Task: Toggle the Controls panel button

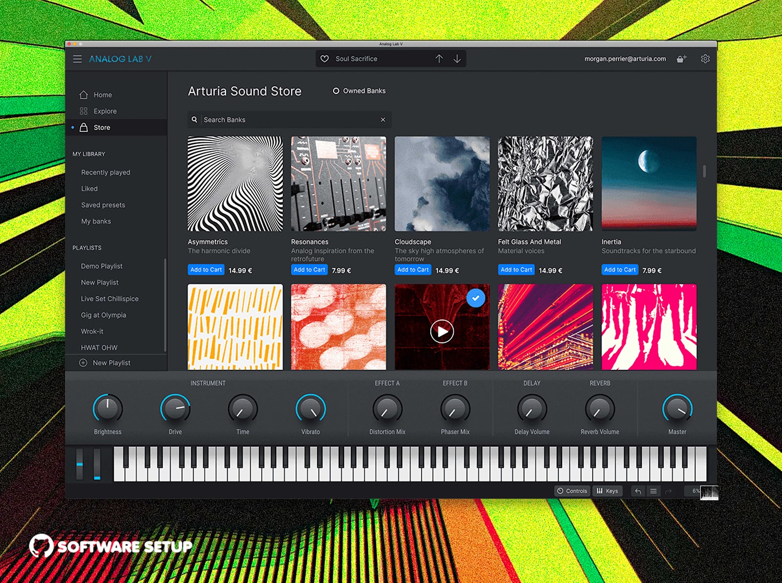Action: click(x=572, y=491)
